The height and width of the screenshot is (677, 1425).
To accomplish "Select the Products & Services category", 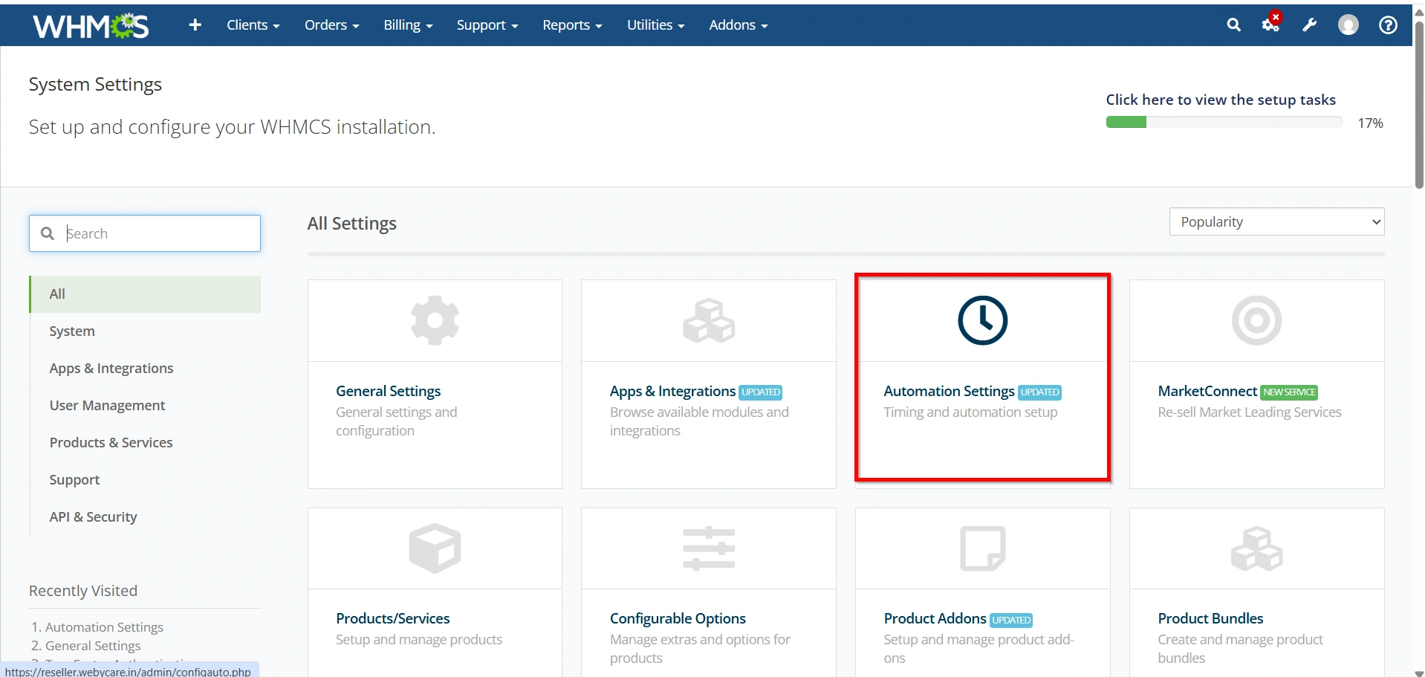I will [145, 443].
